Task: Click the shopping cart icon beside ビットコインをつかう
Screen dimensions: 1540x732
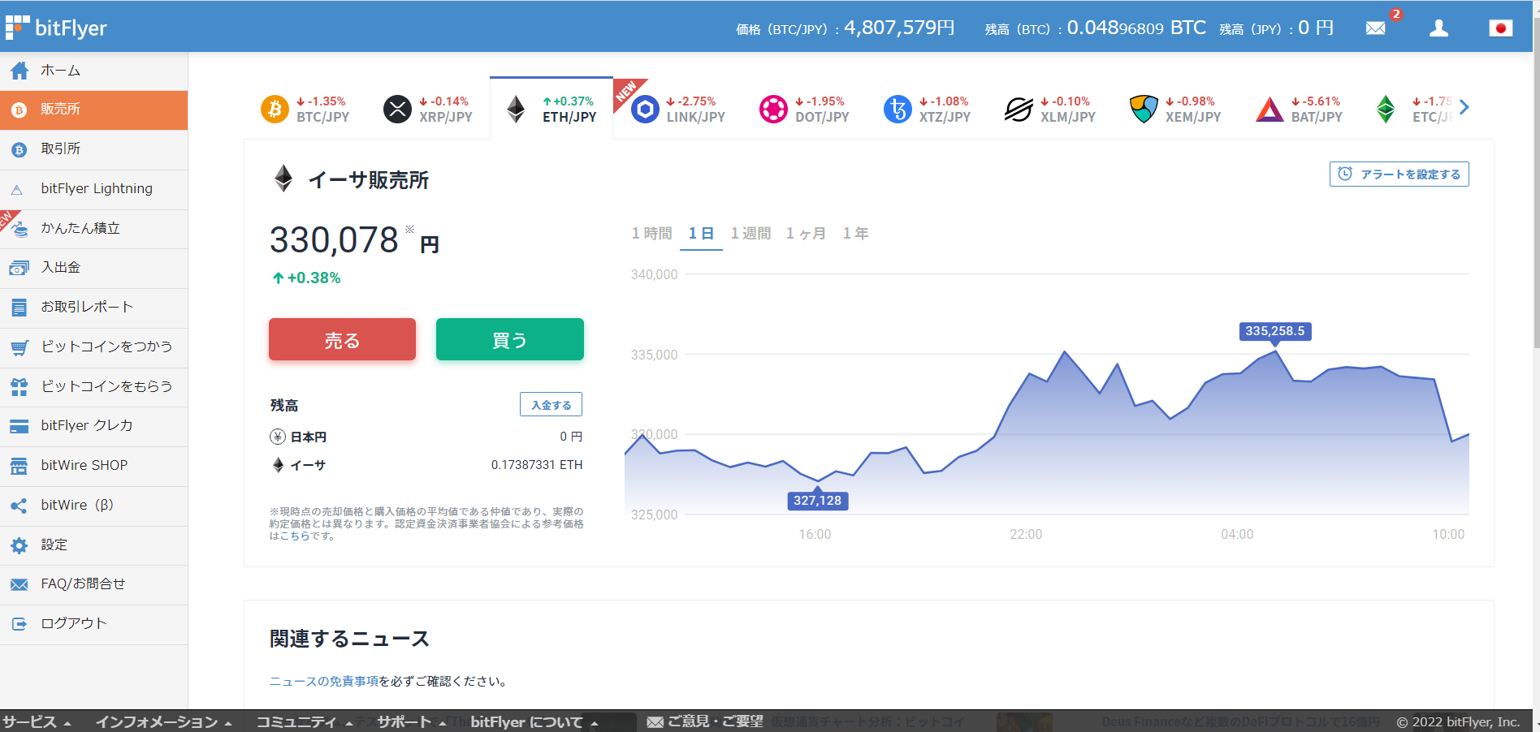Action: 19,347
